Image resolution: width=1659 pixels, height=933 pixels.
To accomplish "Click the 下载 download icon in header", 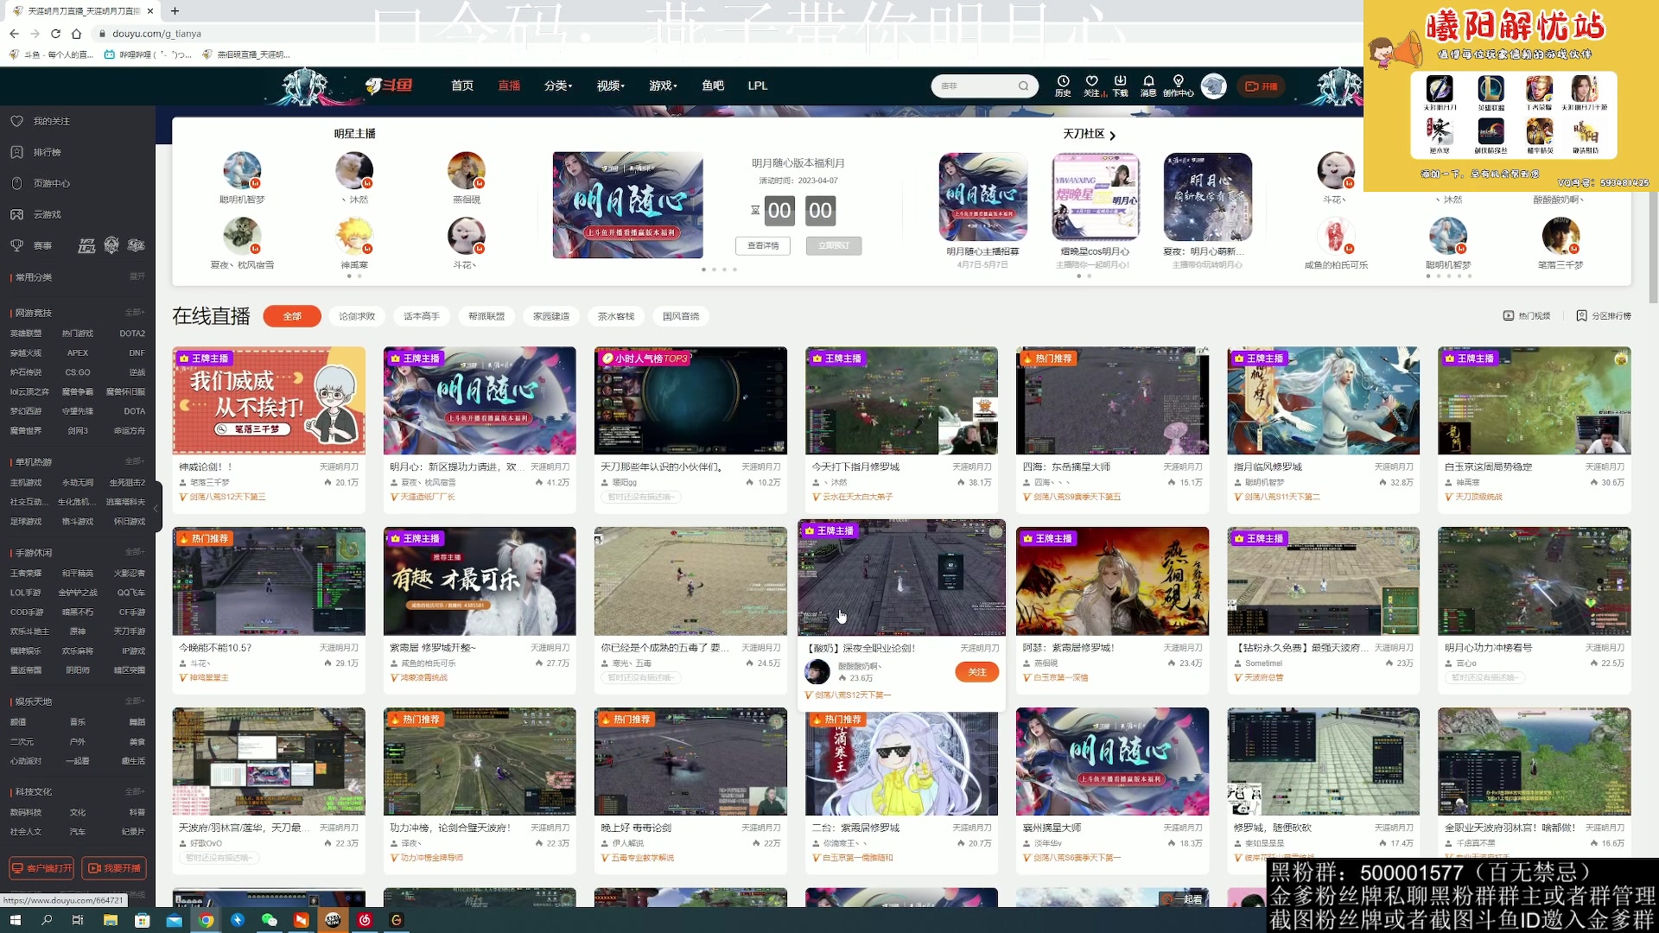I will point(1120,81).
